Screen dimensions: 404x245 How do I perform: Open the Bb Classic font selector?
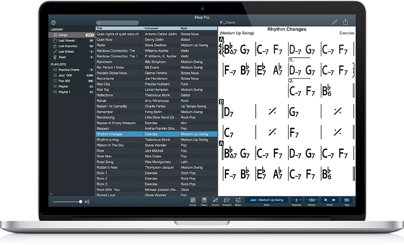228,22
